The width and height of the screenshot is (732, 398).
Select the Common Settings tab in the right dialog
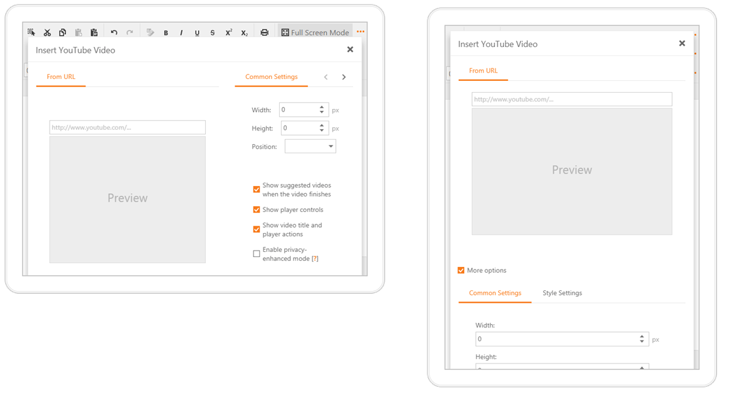[495, 293]
